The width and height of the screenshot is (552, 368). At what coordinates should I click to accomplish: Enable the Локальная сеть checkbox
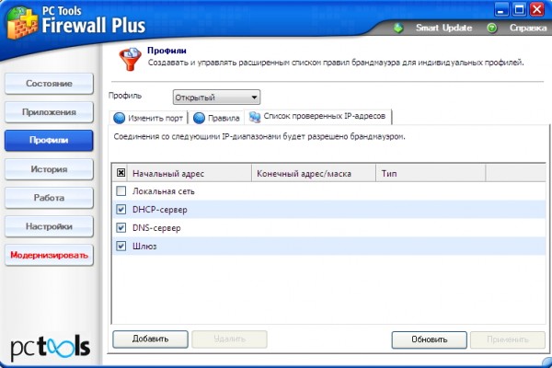[121, 190]
